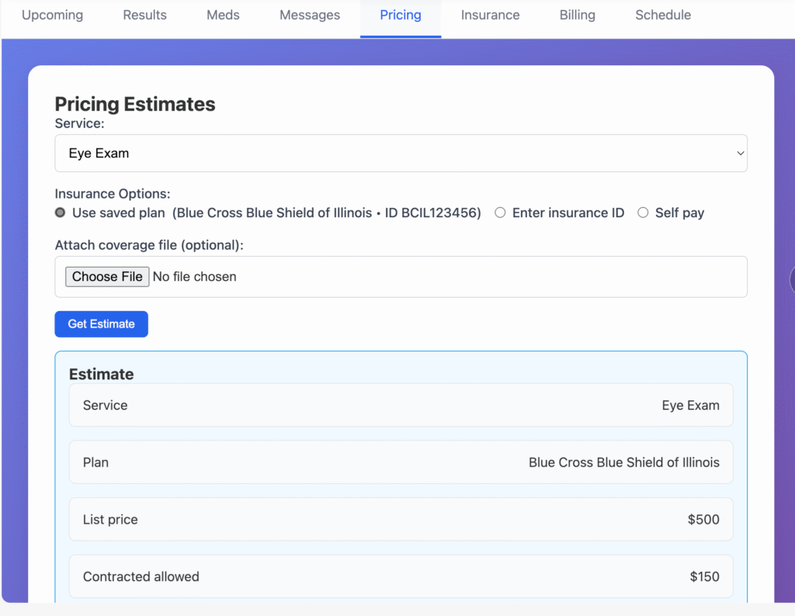Click the Plan row showing Blue Cross
This screenshot has width=795, height=616.
pos(401,462)
